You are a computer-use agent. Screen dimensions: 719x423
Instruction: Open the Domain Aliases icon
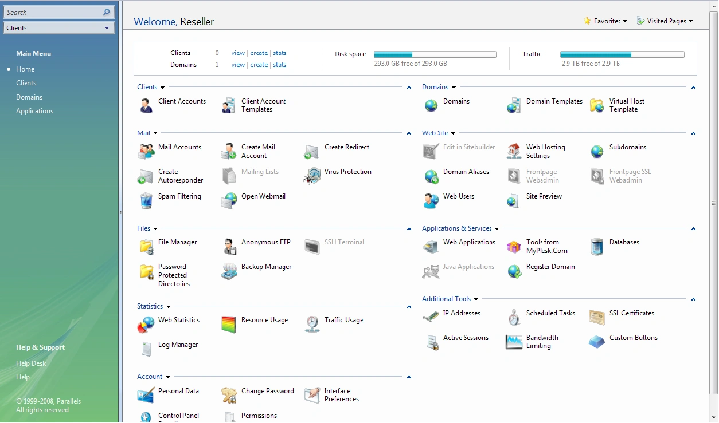point(431,176)
